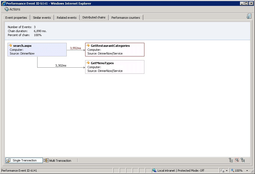Open the Actions menu

(x=13, y=9)
